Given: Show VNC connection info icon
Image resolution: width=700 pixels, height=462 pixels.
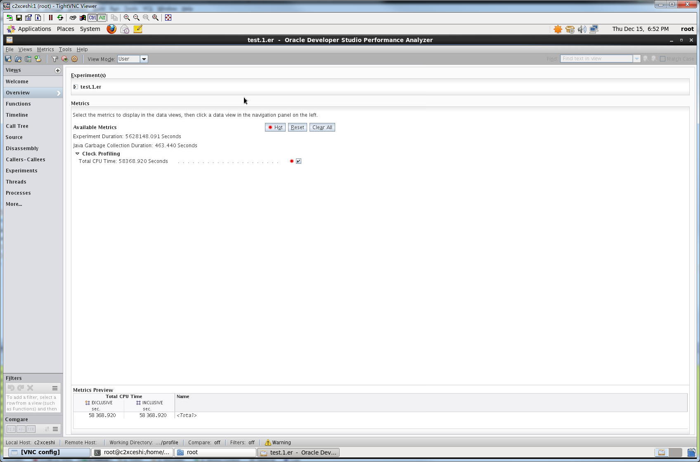Looking at the screenshot, I should tap(38, 18).
